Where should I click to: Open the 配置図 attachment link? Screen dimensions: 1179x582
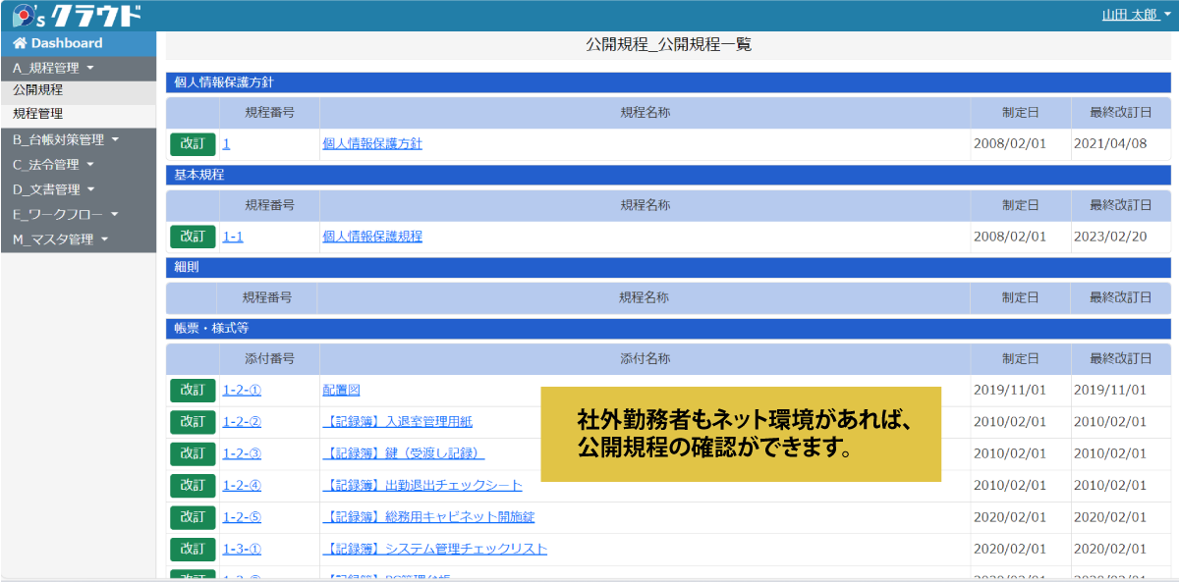pos(339,391)
